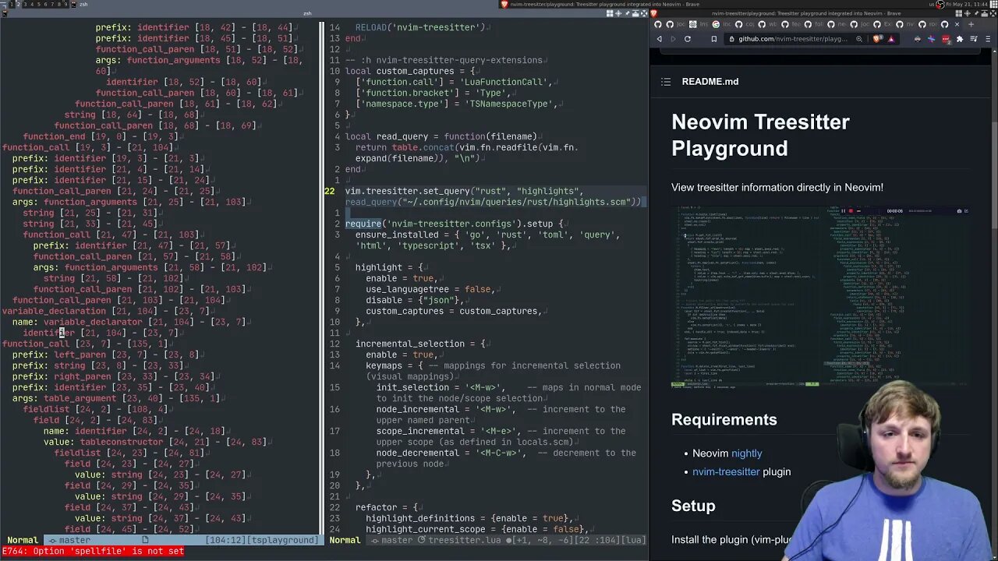998x561 pixels.
Task: Click the layout switcher icon at screen corner
Action: click(x=993, y=4)
